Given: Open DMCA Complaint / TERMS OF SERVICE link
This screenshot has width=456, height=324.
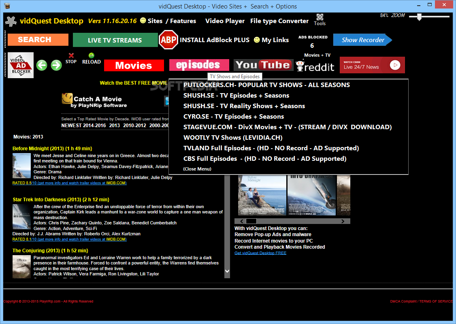Looking at the screenshot, I should tap(421, 301).
